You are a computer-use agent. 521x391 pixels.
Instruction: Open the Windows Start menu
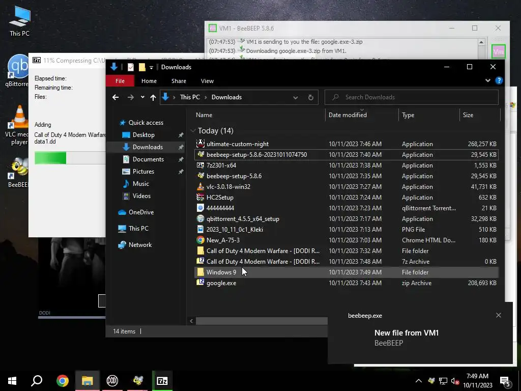pyautogui.click(x=12, y=381)
